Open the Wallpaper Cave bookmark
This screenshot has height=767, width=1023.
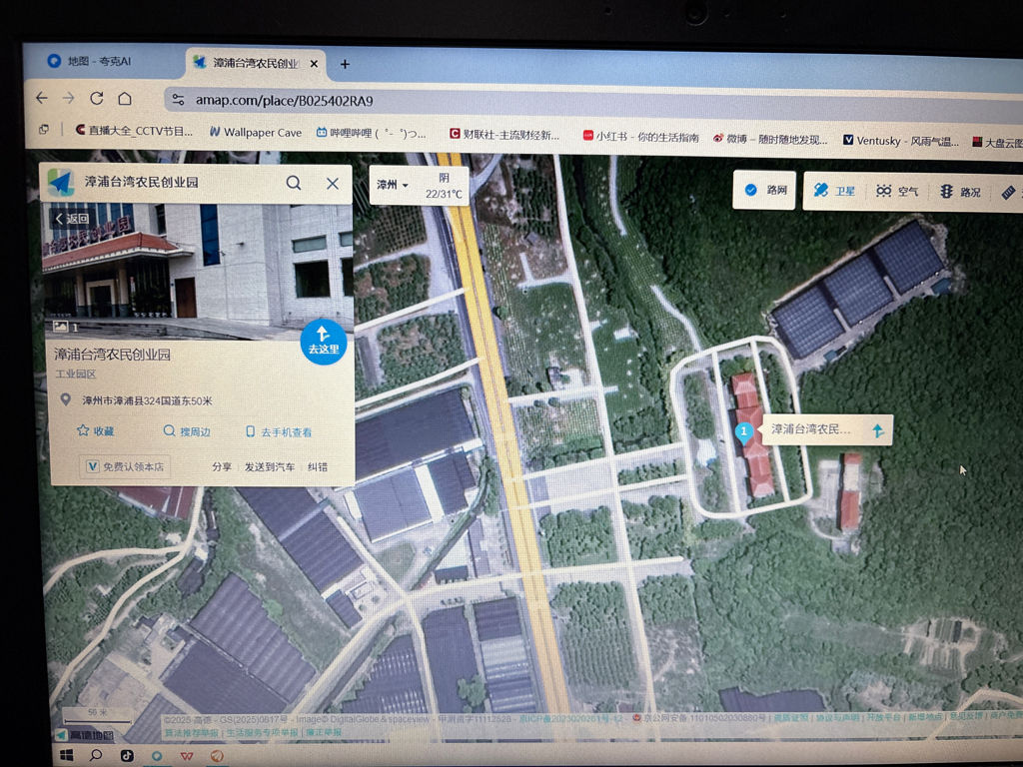point(255,132)
